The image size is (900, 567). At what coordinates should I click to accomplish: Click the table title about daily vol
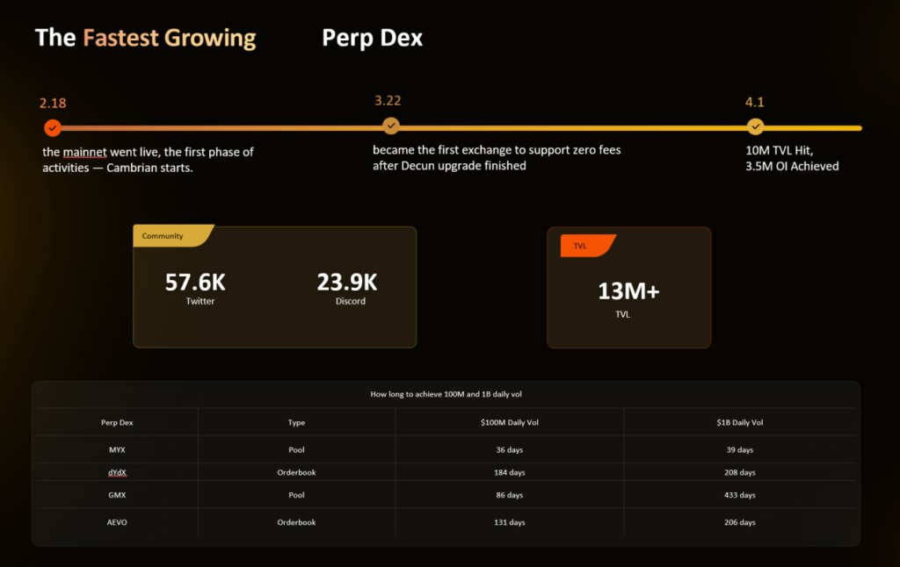(x=446, y=396)
